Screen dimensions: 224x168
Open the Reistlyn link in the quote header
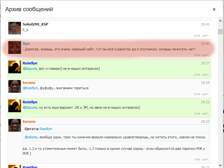click(x=46, y=129)
